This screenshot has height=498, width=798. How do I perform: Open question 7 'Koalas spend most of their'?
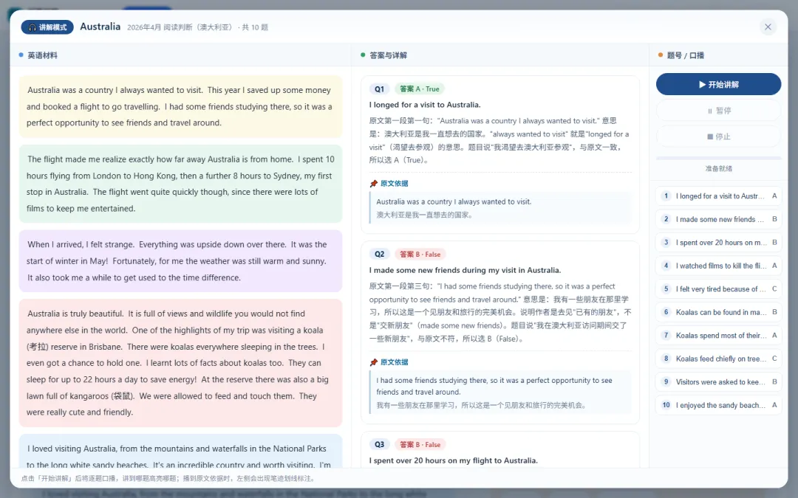click(718, 336)
